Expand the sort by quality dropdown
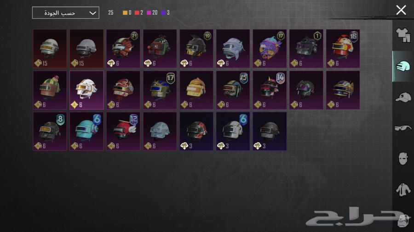Screen dimensions: 414x232 pos(65,13)
